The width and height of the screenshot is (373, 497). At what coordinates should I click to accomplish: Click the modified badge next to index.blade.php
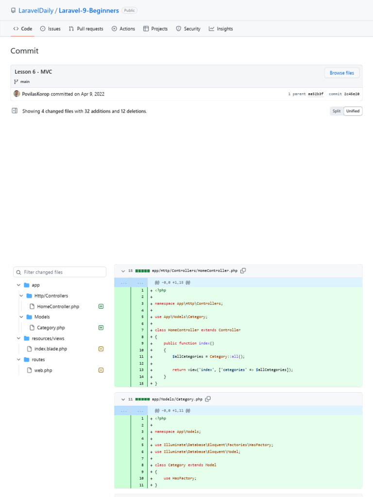[x=101, y=348]
